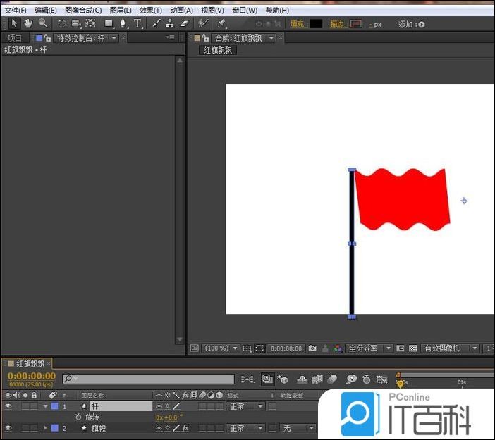Select the Selection arrow tool
The image size is (495, 440).
(14, 23)
